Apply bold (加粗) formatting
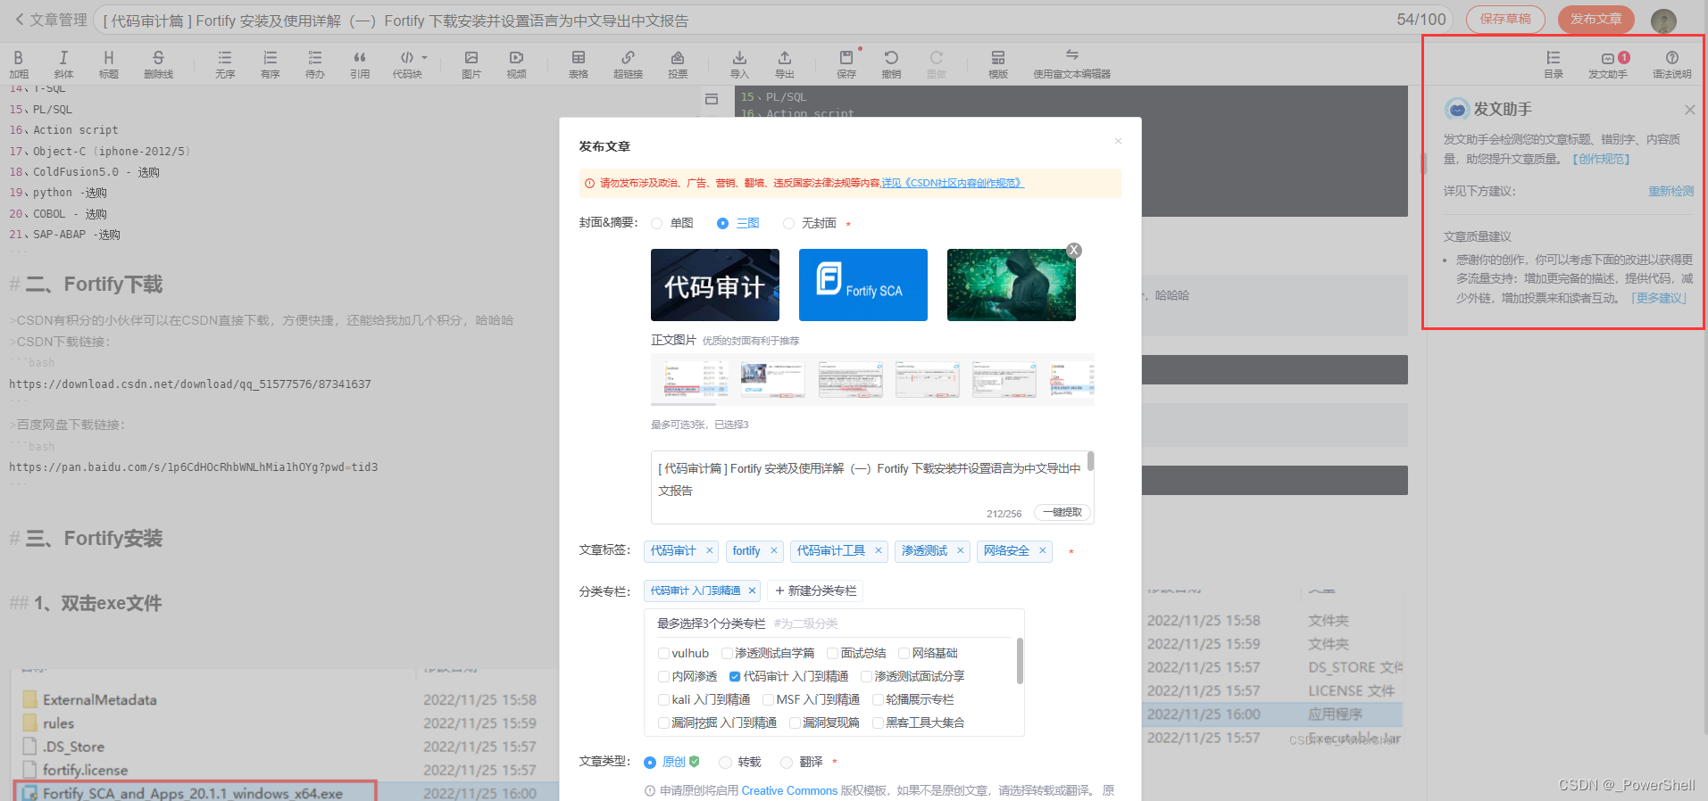The image size is (1708, 801). [19, 64]
